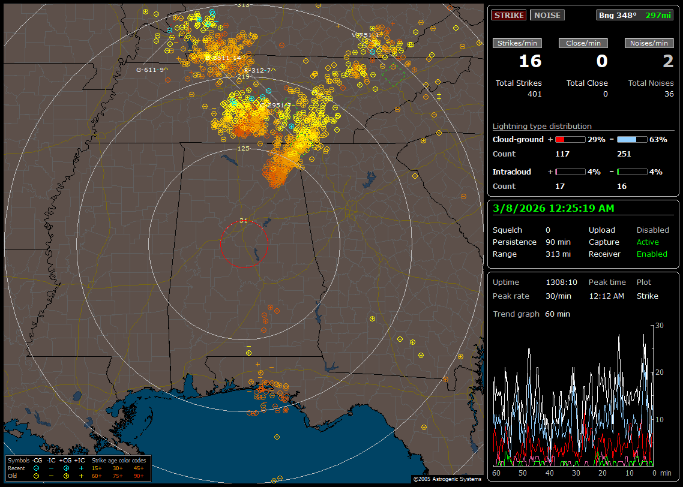683x487 pixels.
Task: Click the gray NOISE indicator
Action: pos(547,16)
